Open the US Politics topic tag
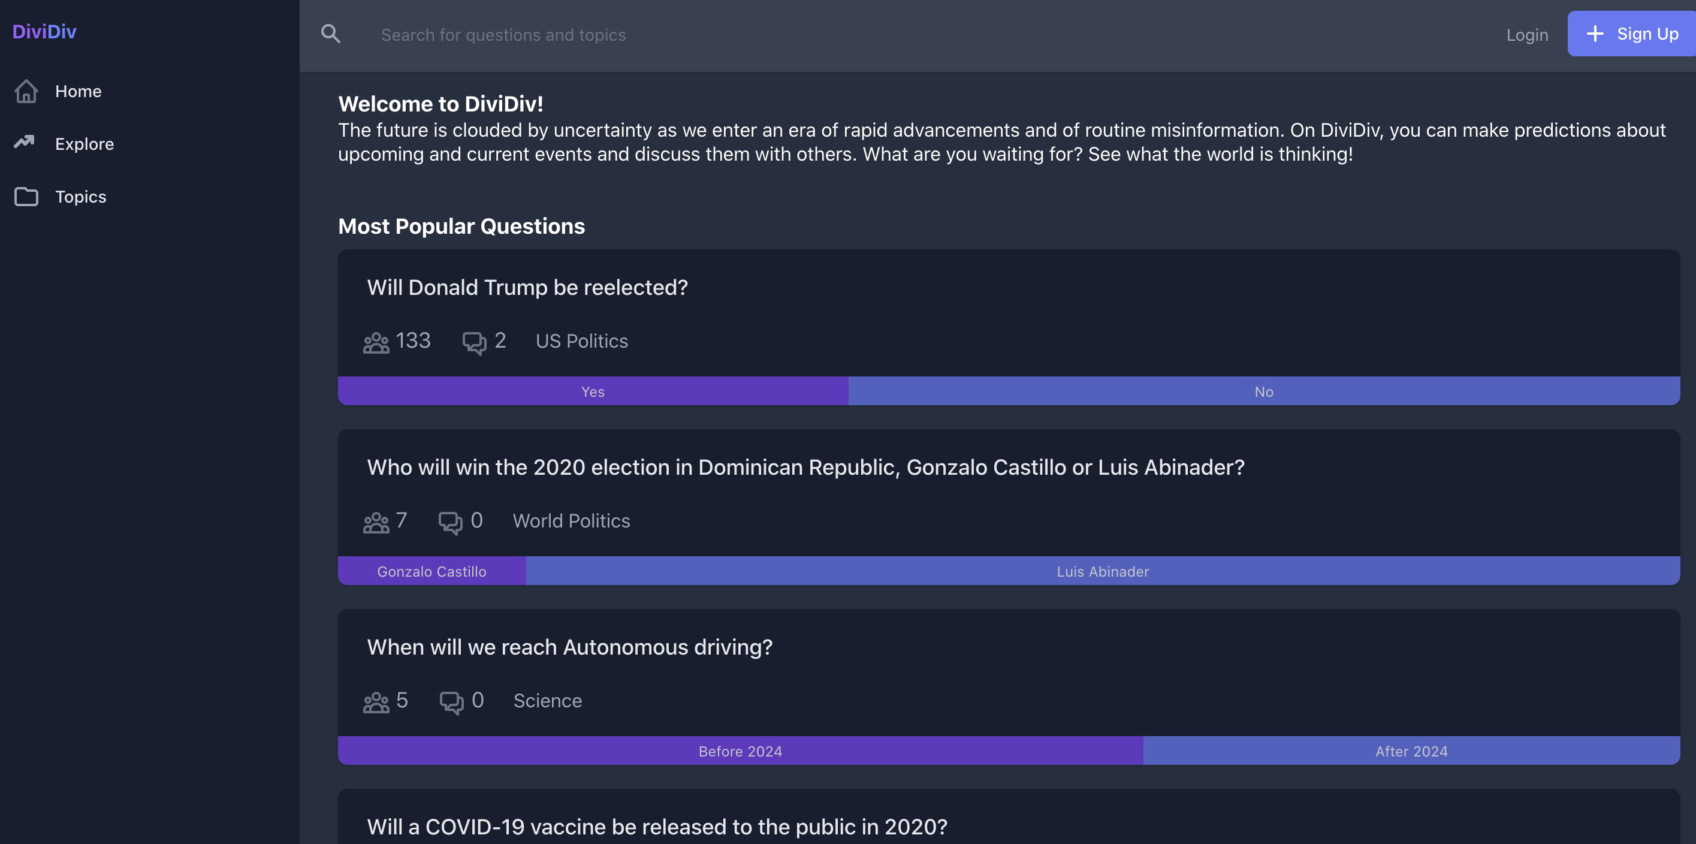1696x844 pixels. tap(581, 341)
